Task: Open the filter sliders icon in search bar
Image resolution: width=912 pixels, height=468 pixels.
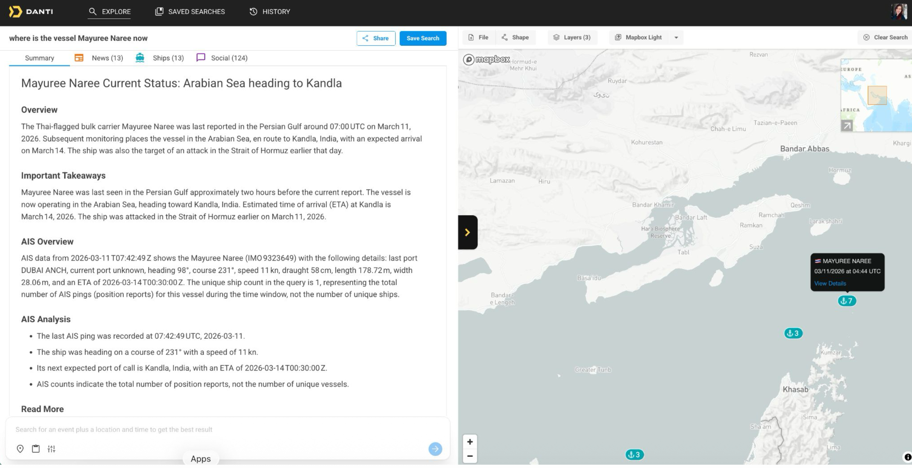Action: point(52,449)
